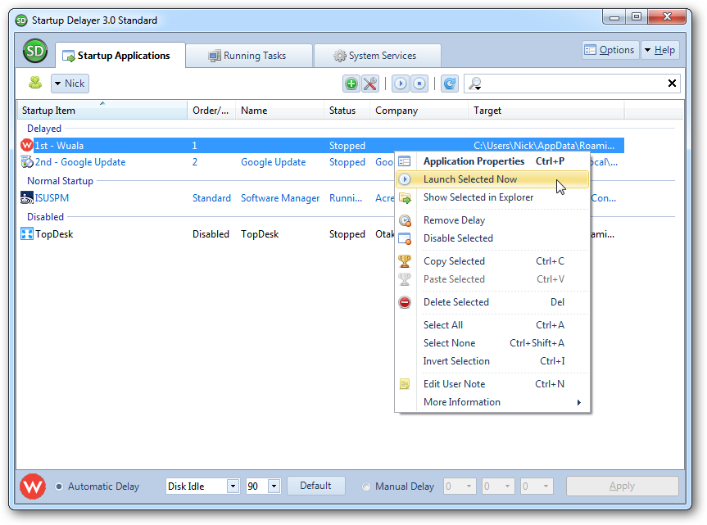
Task: Choose Remove Delay from menu
Action: click(492, 220)
